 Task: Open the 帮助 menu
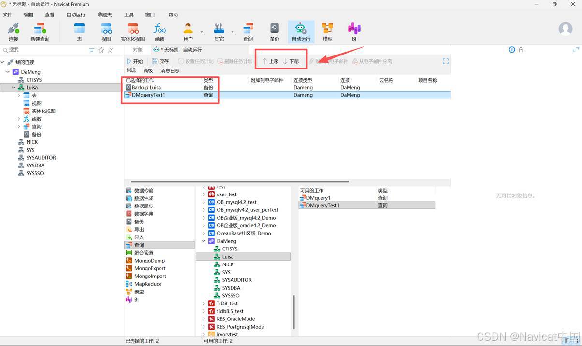pyautogui.click(x=173, y=15)
